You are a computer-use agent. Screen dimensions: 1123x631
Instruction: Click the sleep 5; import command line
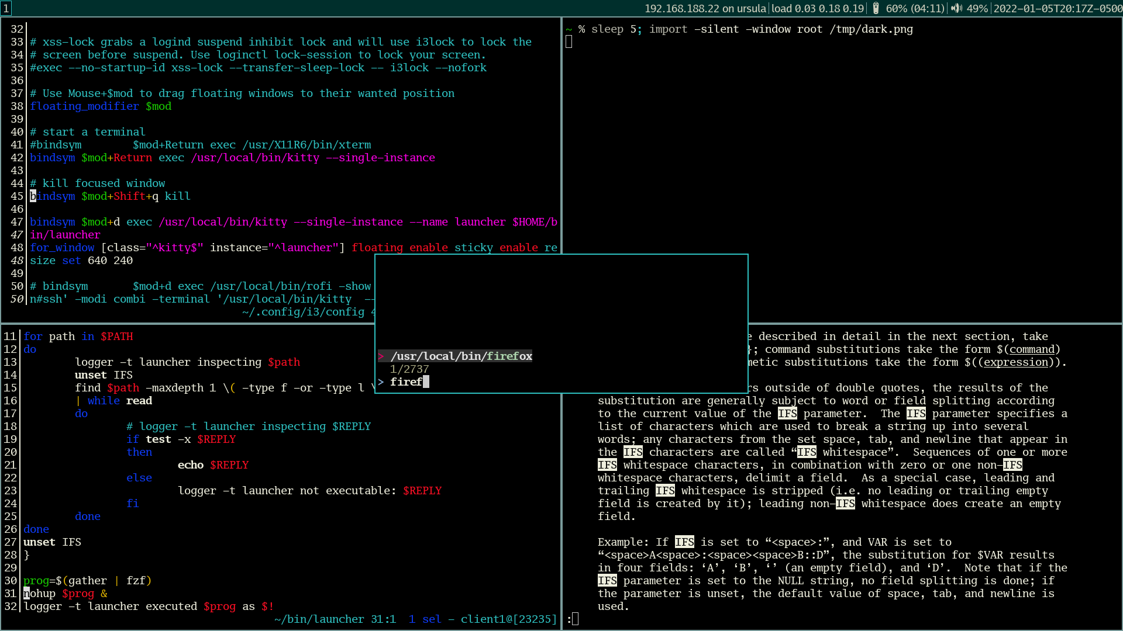[x=752, y=29]
